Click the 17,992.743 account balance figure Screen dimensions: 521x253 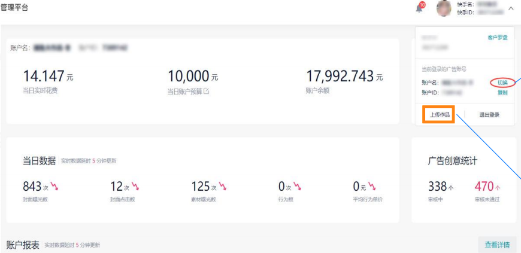(x=344, y=76)
